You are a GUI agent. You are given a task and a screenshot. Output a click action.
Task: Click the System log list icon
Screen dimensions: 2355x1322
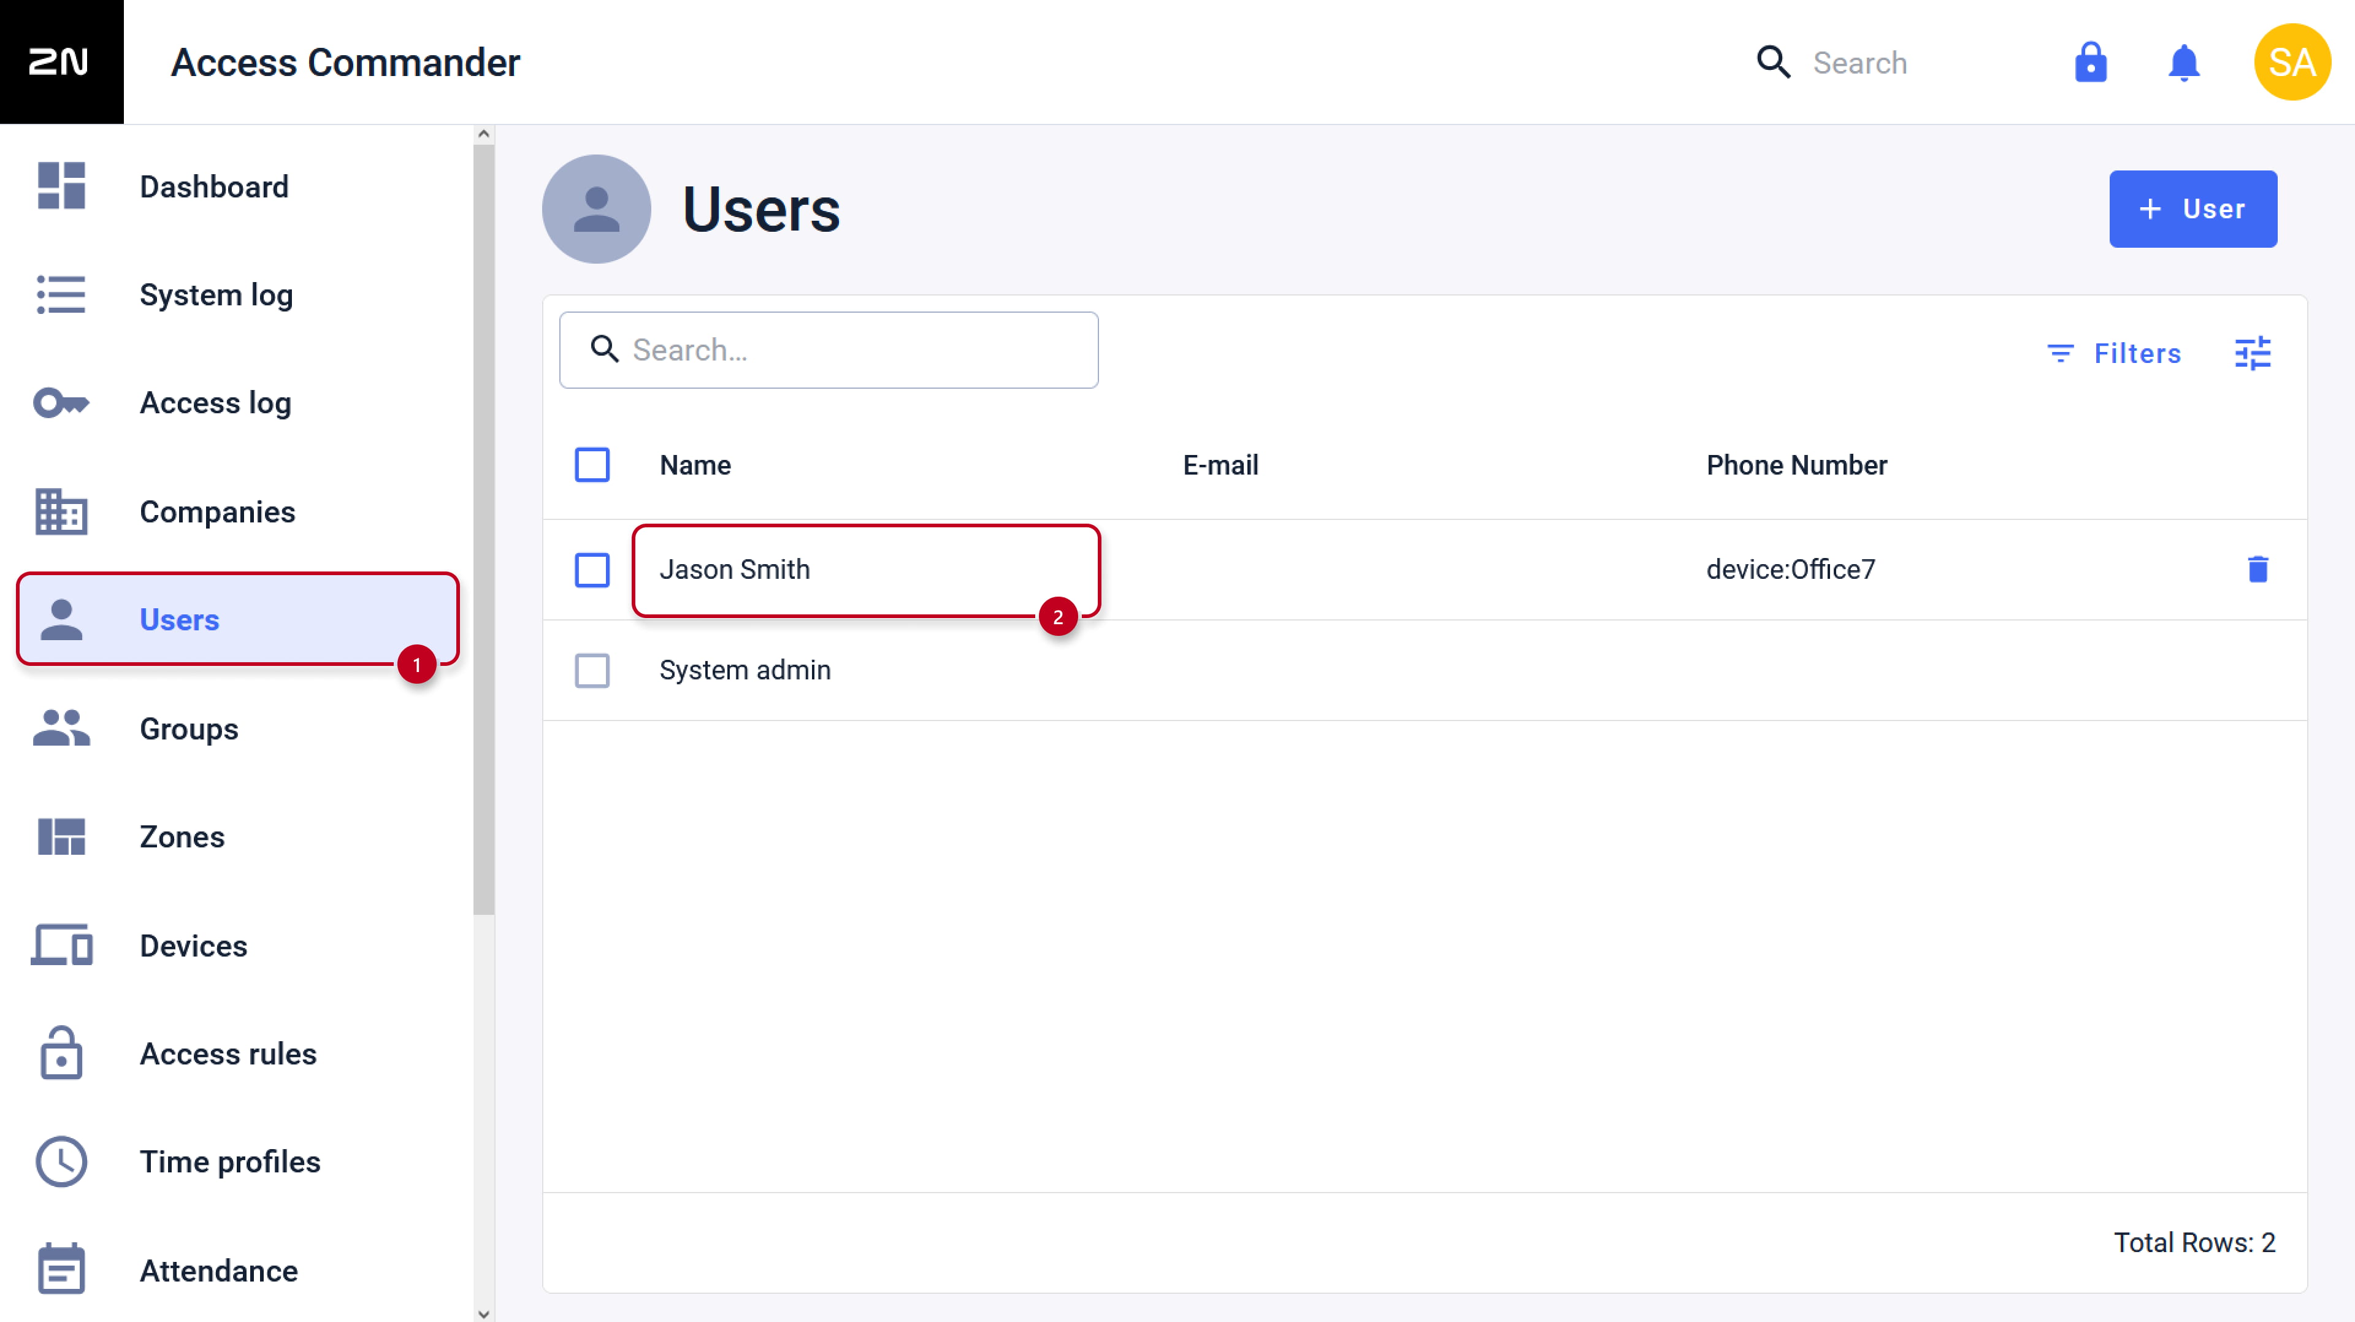pos(61,294)
